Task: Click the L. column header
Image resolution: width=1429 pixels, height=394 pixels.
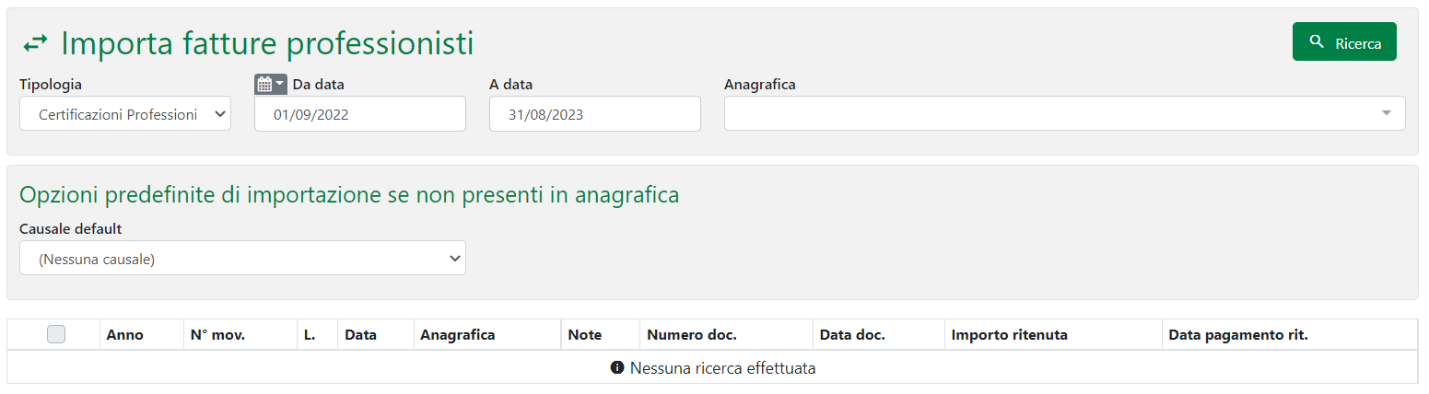Action: [x=310, y=335]
